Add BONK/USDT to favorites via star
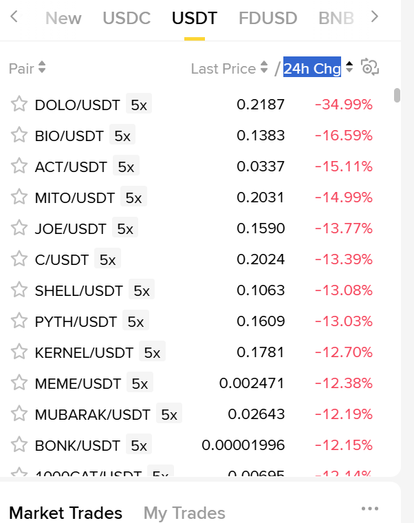414x523 pixels. [19, 445]
